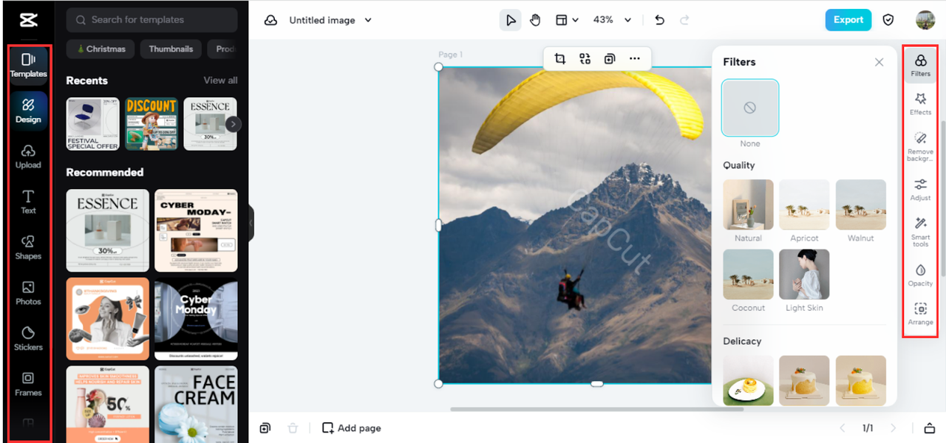Show next recent templates with arrow

point(233,124)
